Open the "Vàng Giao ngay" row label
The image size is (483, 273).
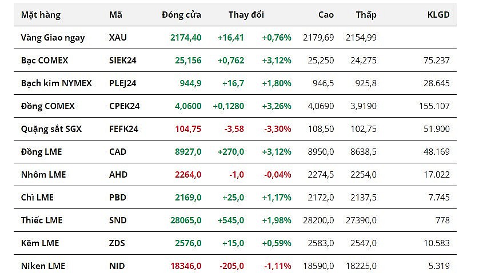click(x=53, y=38)
